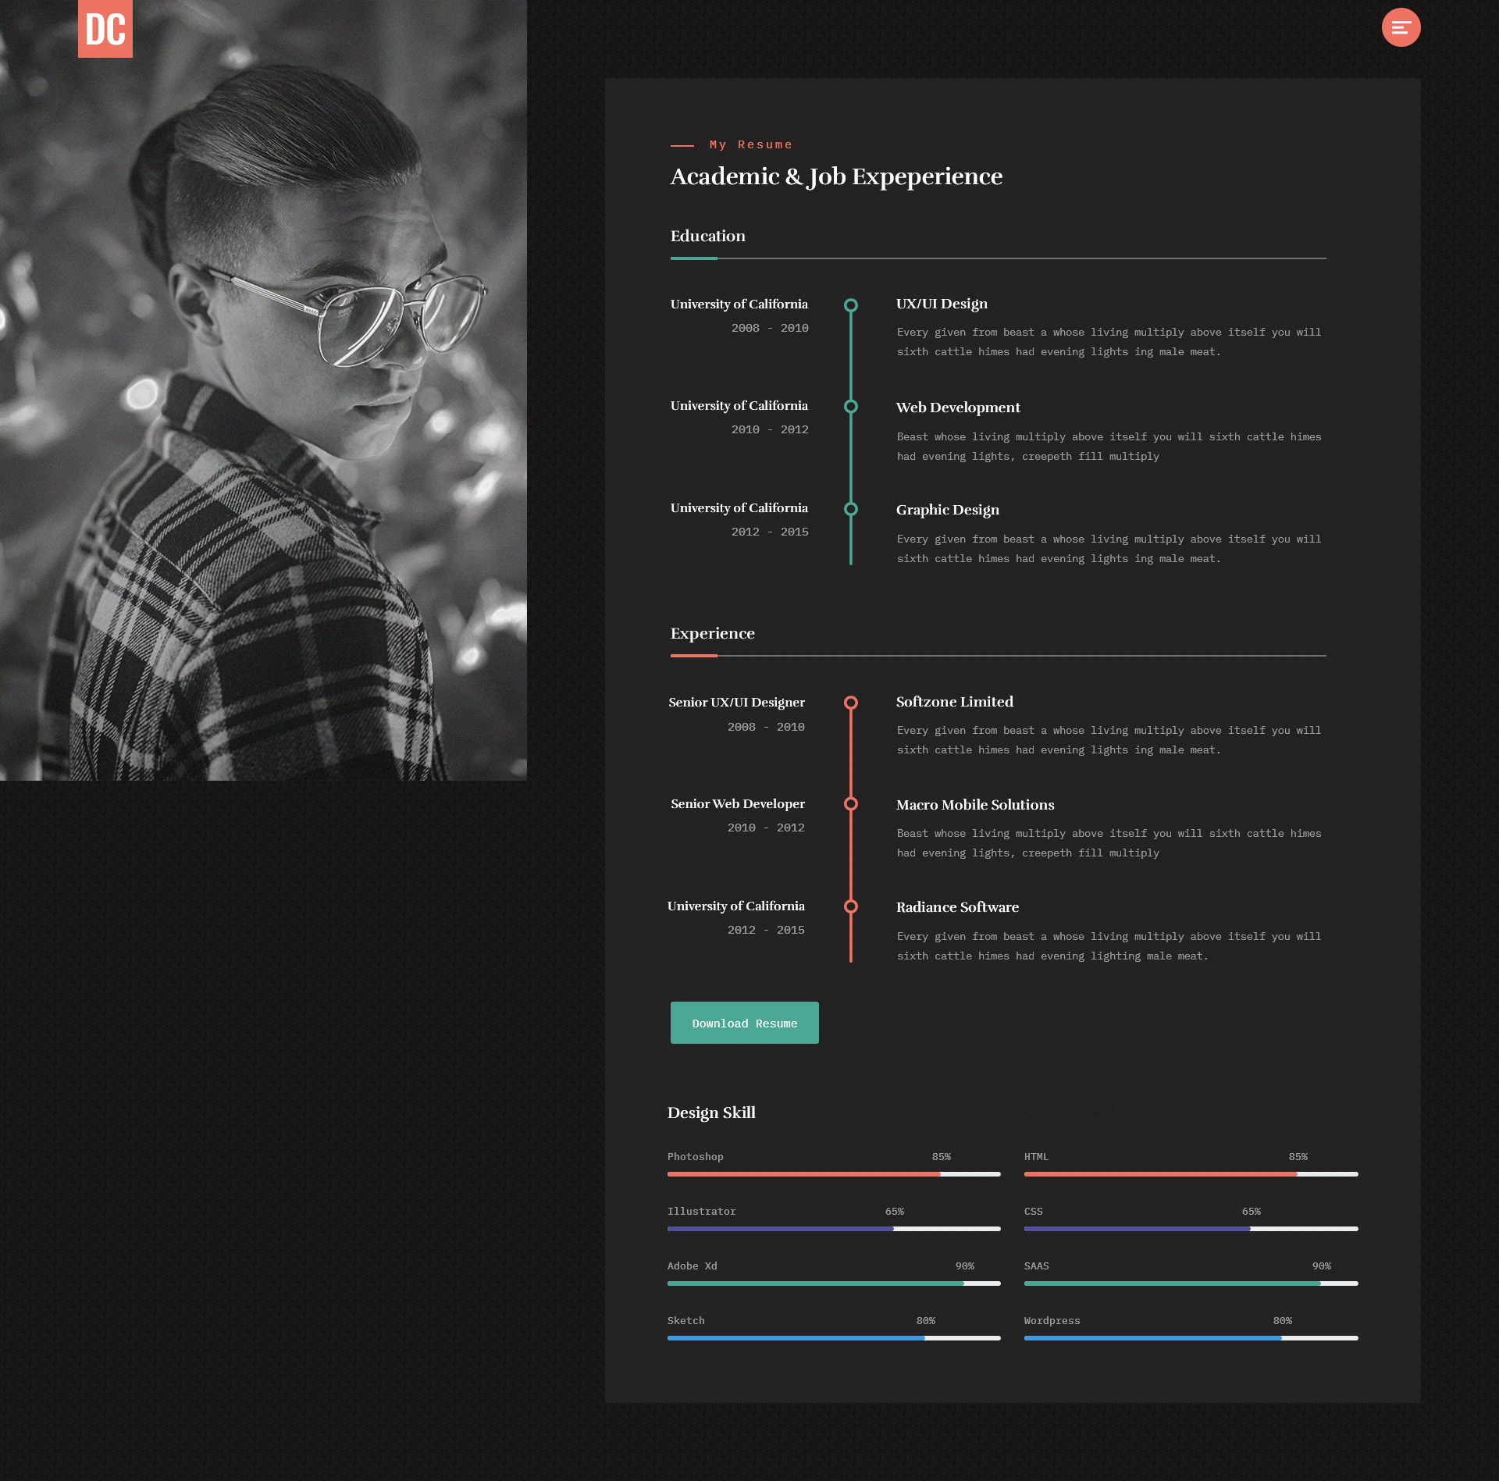Image resolution: width=1499 pixels, height=1481 pixels.
Task: Click the Design Skill heading
Action: [710, 1113]
